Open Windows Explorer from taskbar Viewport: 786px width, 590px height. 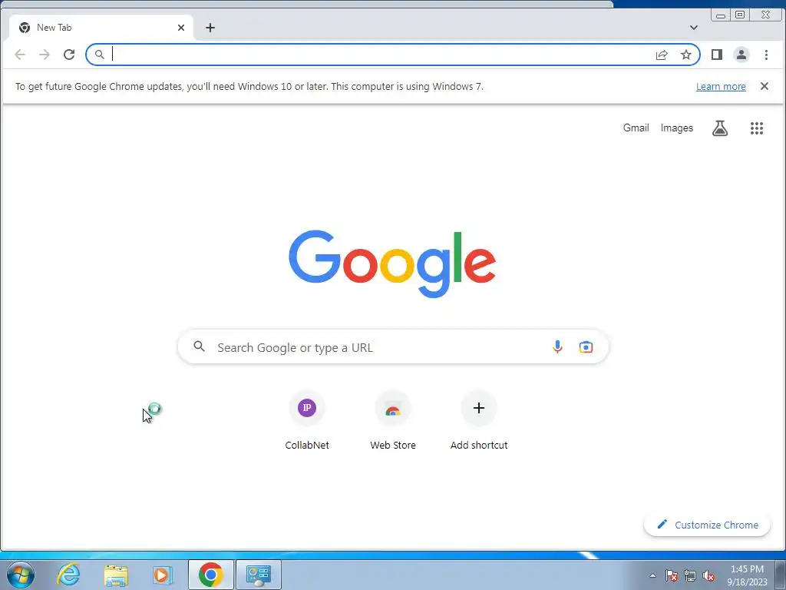116,575
